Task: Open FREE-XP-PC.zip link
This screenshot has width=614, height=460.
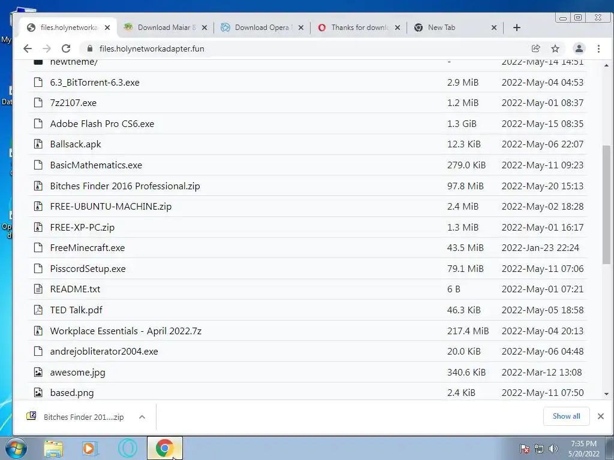Action: tap(82, 227)
